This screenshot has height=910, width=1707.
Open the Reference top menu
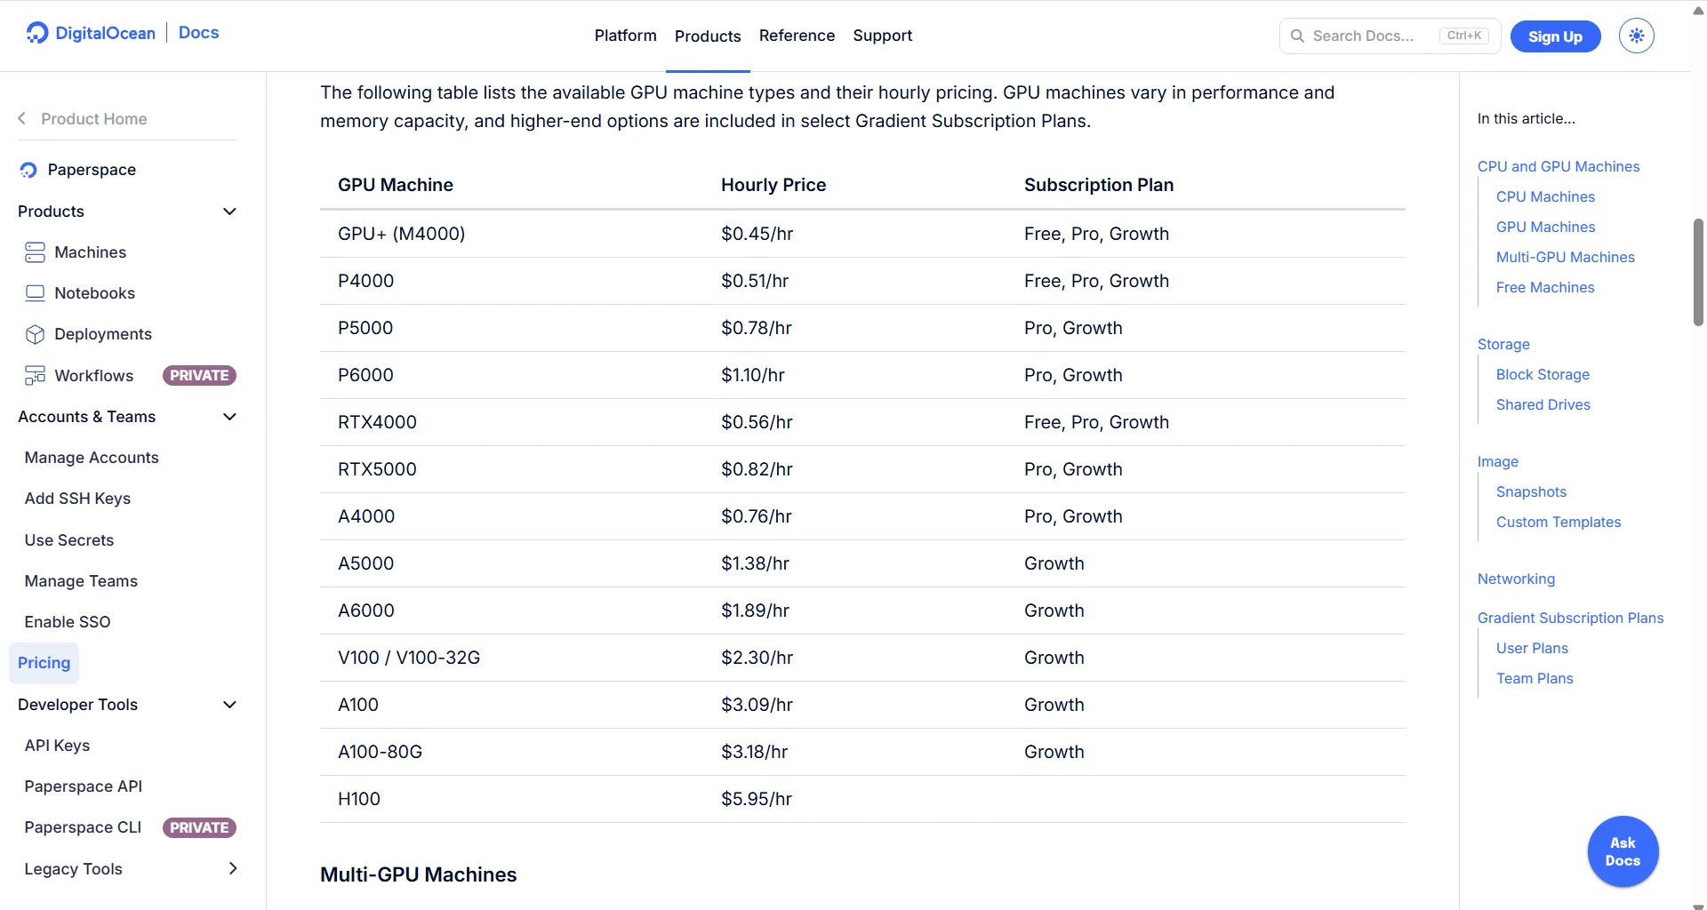pos(797,36)
